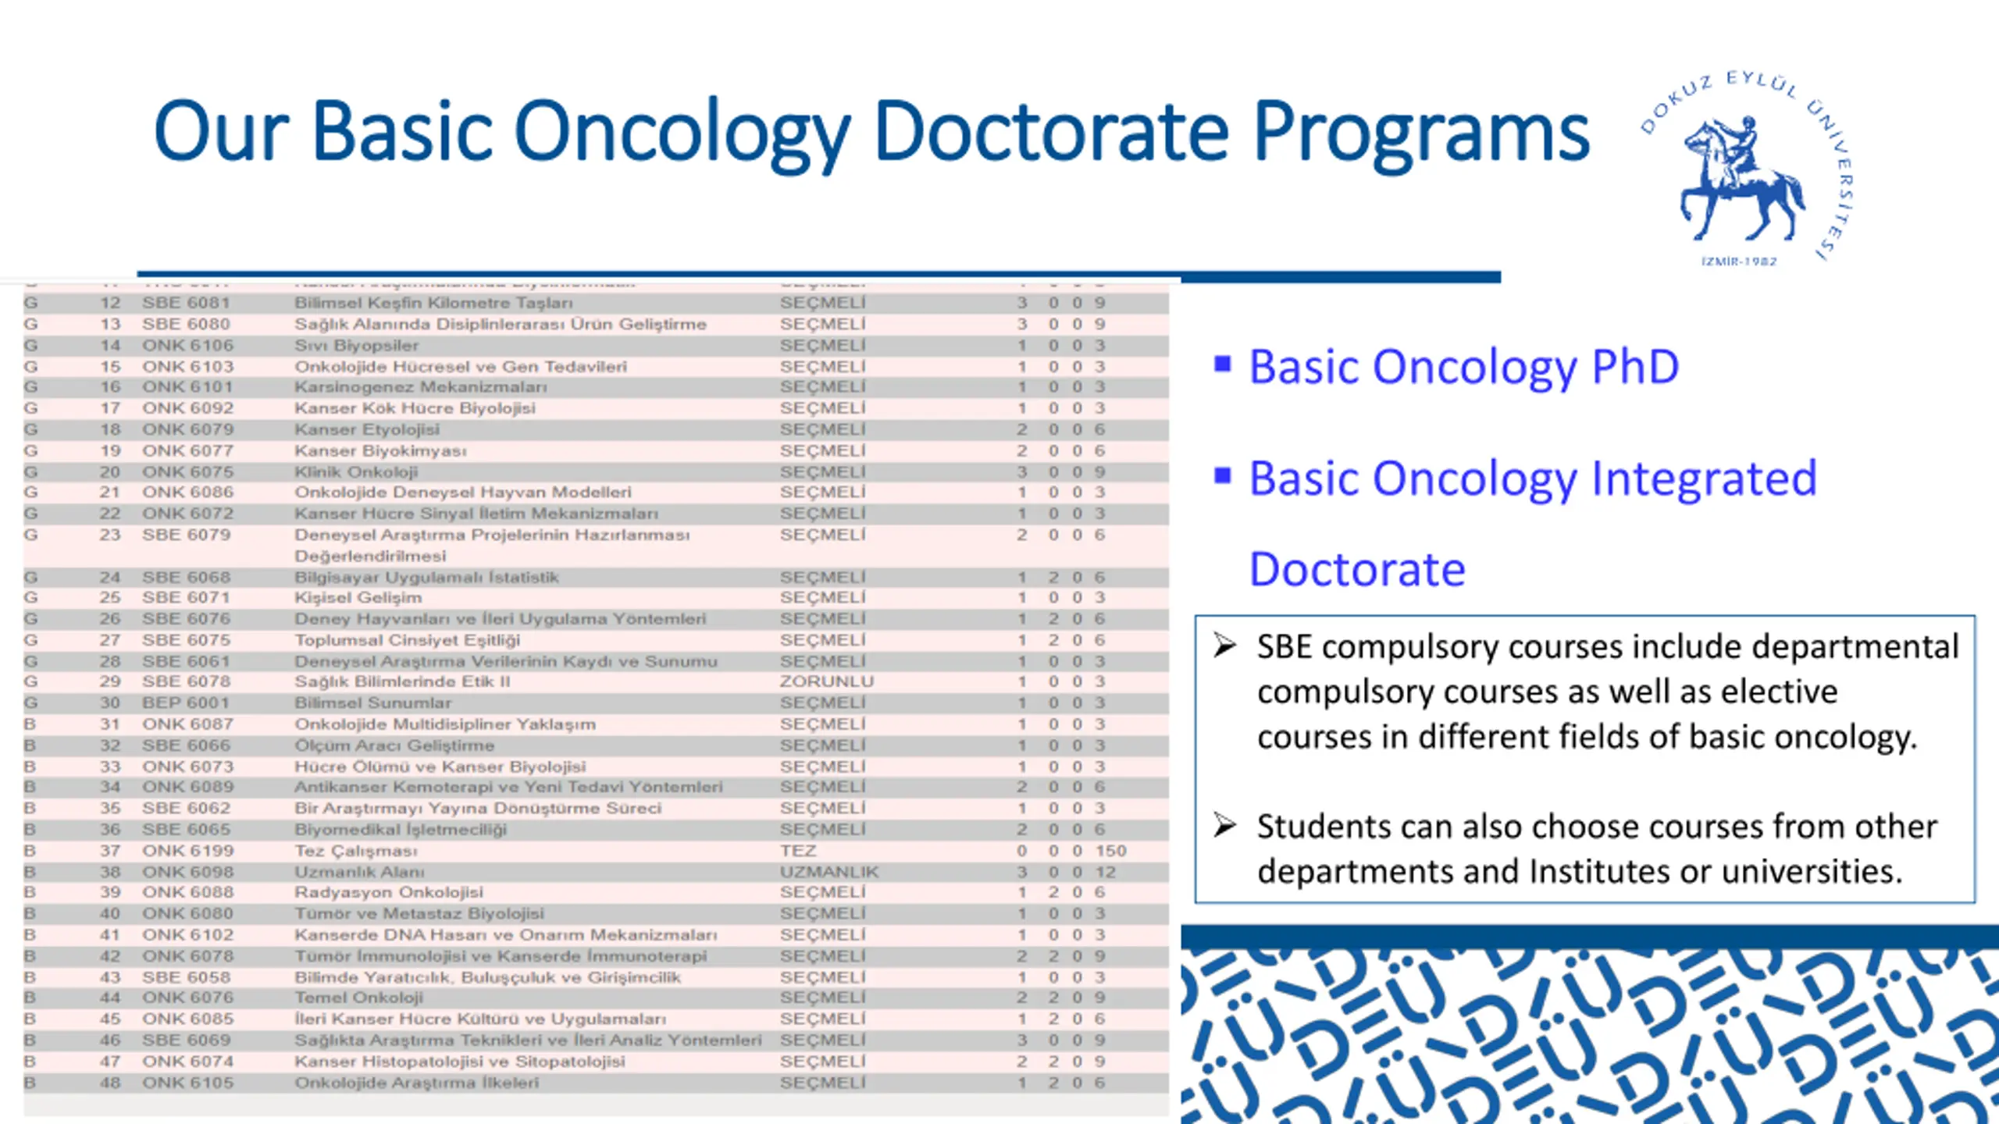Click 'Students can also choose courses' line
The width and height of the screenshot is (1999, 1124).
pos(1597,826)
